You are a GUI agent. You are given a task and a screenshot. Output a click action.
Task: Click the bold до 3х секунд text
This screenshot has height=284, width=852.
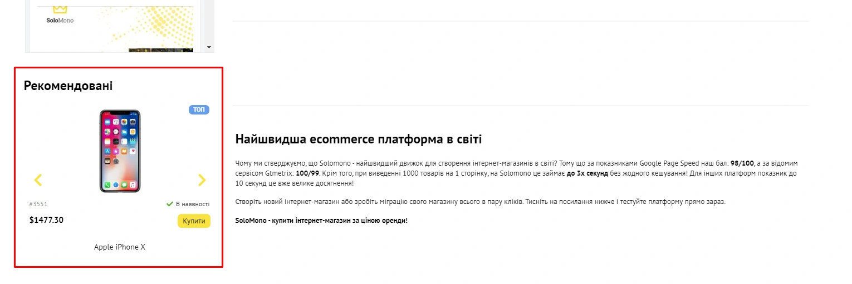(588, 173)
